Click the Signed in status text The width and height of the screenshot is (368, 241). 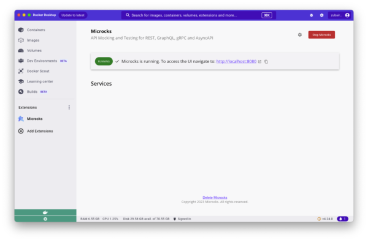[184, 219]
